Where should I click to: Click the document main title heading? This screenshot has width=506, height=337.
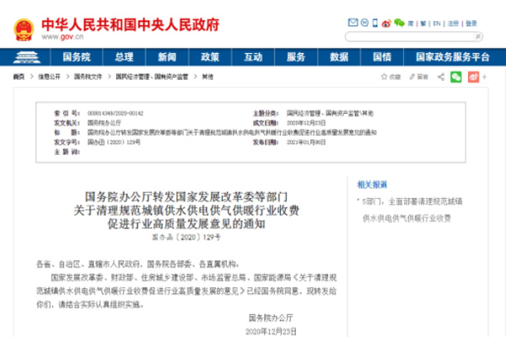coord(186,211)
